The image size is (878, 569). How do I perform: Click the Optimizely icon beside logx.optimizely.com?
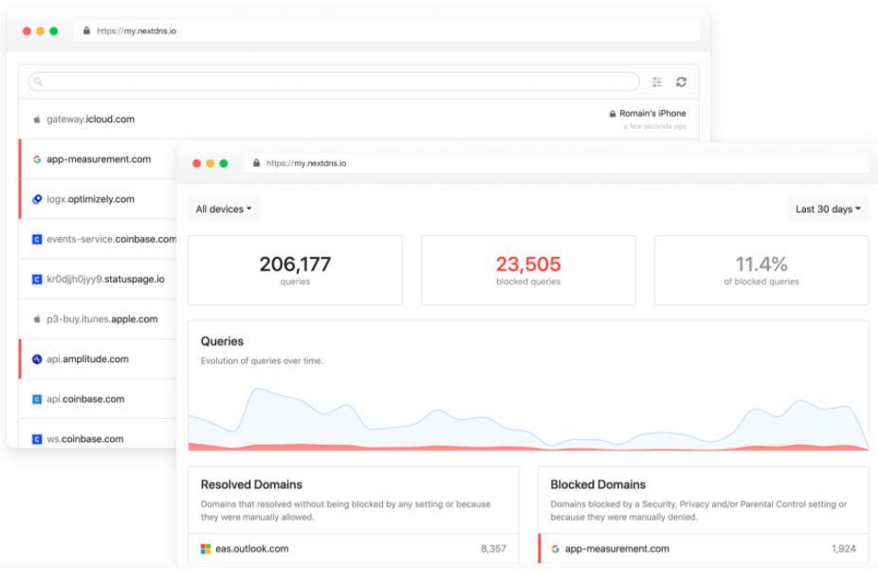point(37,199)
